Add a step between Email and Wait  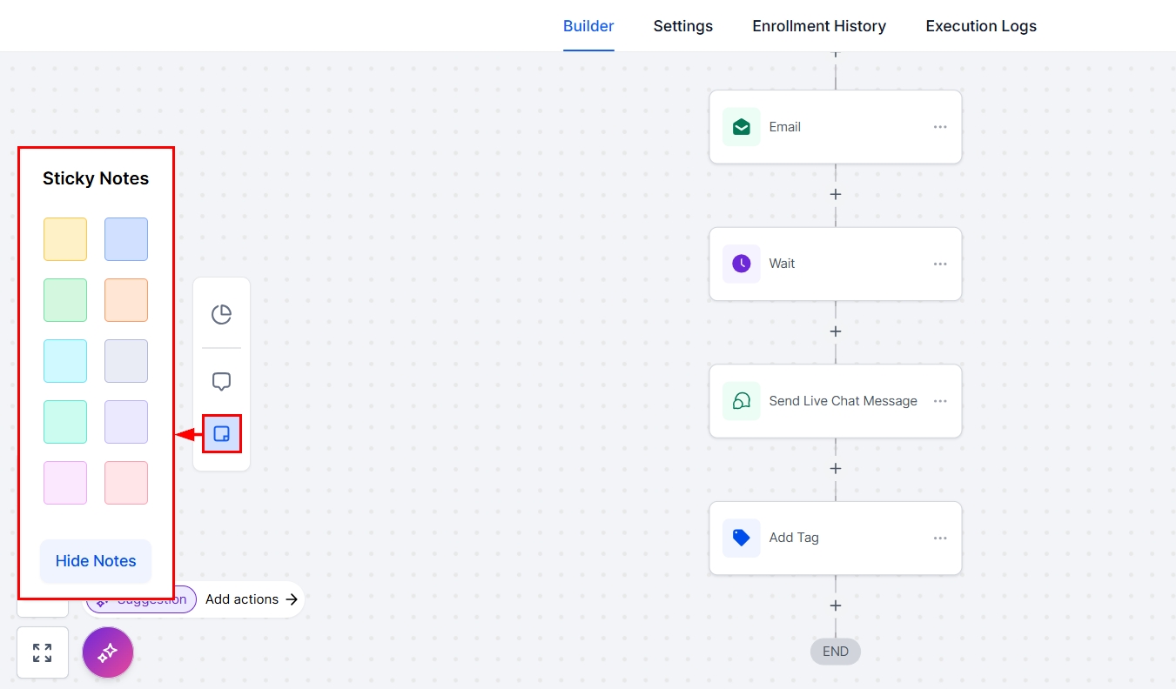836,194
